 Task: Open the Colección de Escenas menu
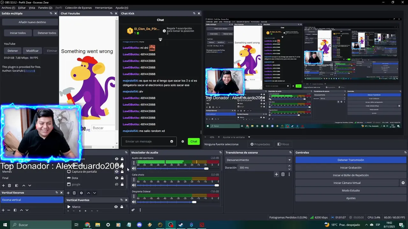[78, 8]
